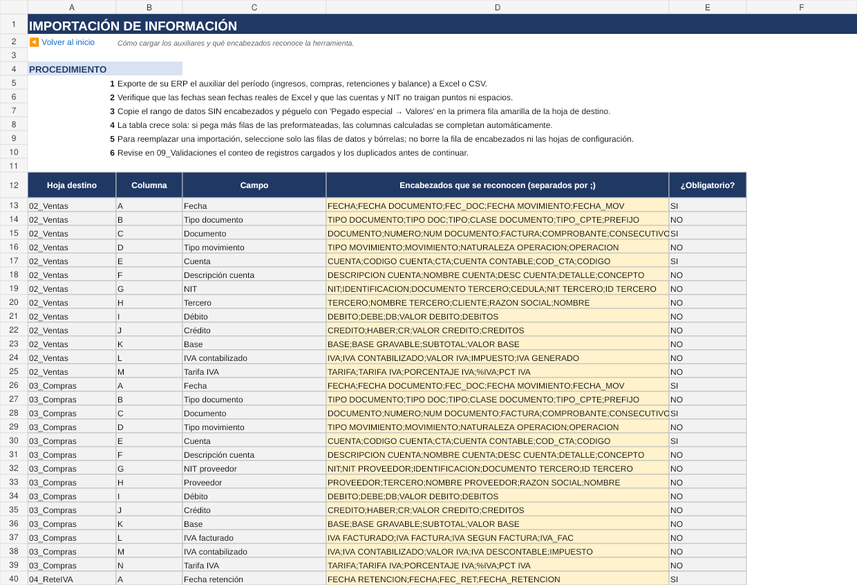Image resolution: width=857 pixels, height=585 pixels.
Task: Select step 6 text about 09_Validaciones
Action: click(293, 153)
